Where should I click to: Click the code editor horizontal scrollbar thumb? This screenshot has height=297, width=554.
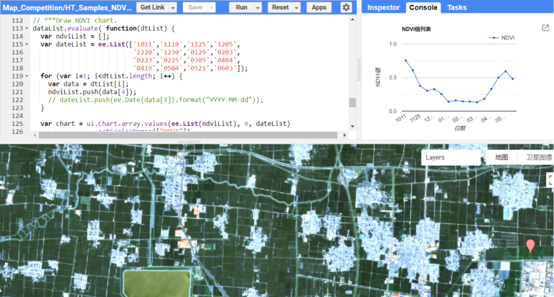(x=188, y=135)
